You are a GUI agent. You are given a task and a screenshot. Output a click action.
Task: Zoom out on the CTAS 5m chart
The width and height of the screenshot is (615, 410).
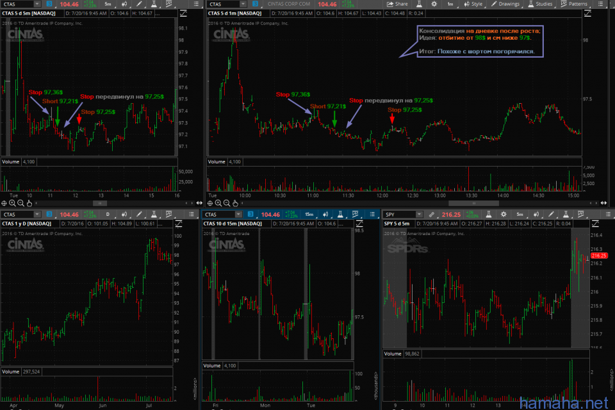click(x=20, y=203)
